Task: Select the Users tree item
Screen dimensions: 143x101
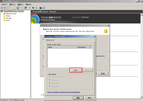Action: pos(8,16)
